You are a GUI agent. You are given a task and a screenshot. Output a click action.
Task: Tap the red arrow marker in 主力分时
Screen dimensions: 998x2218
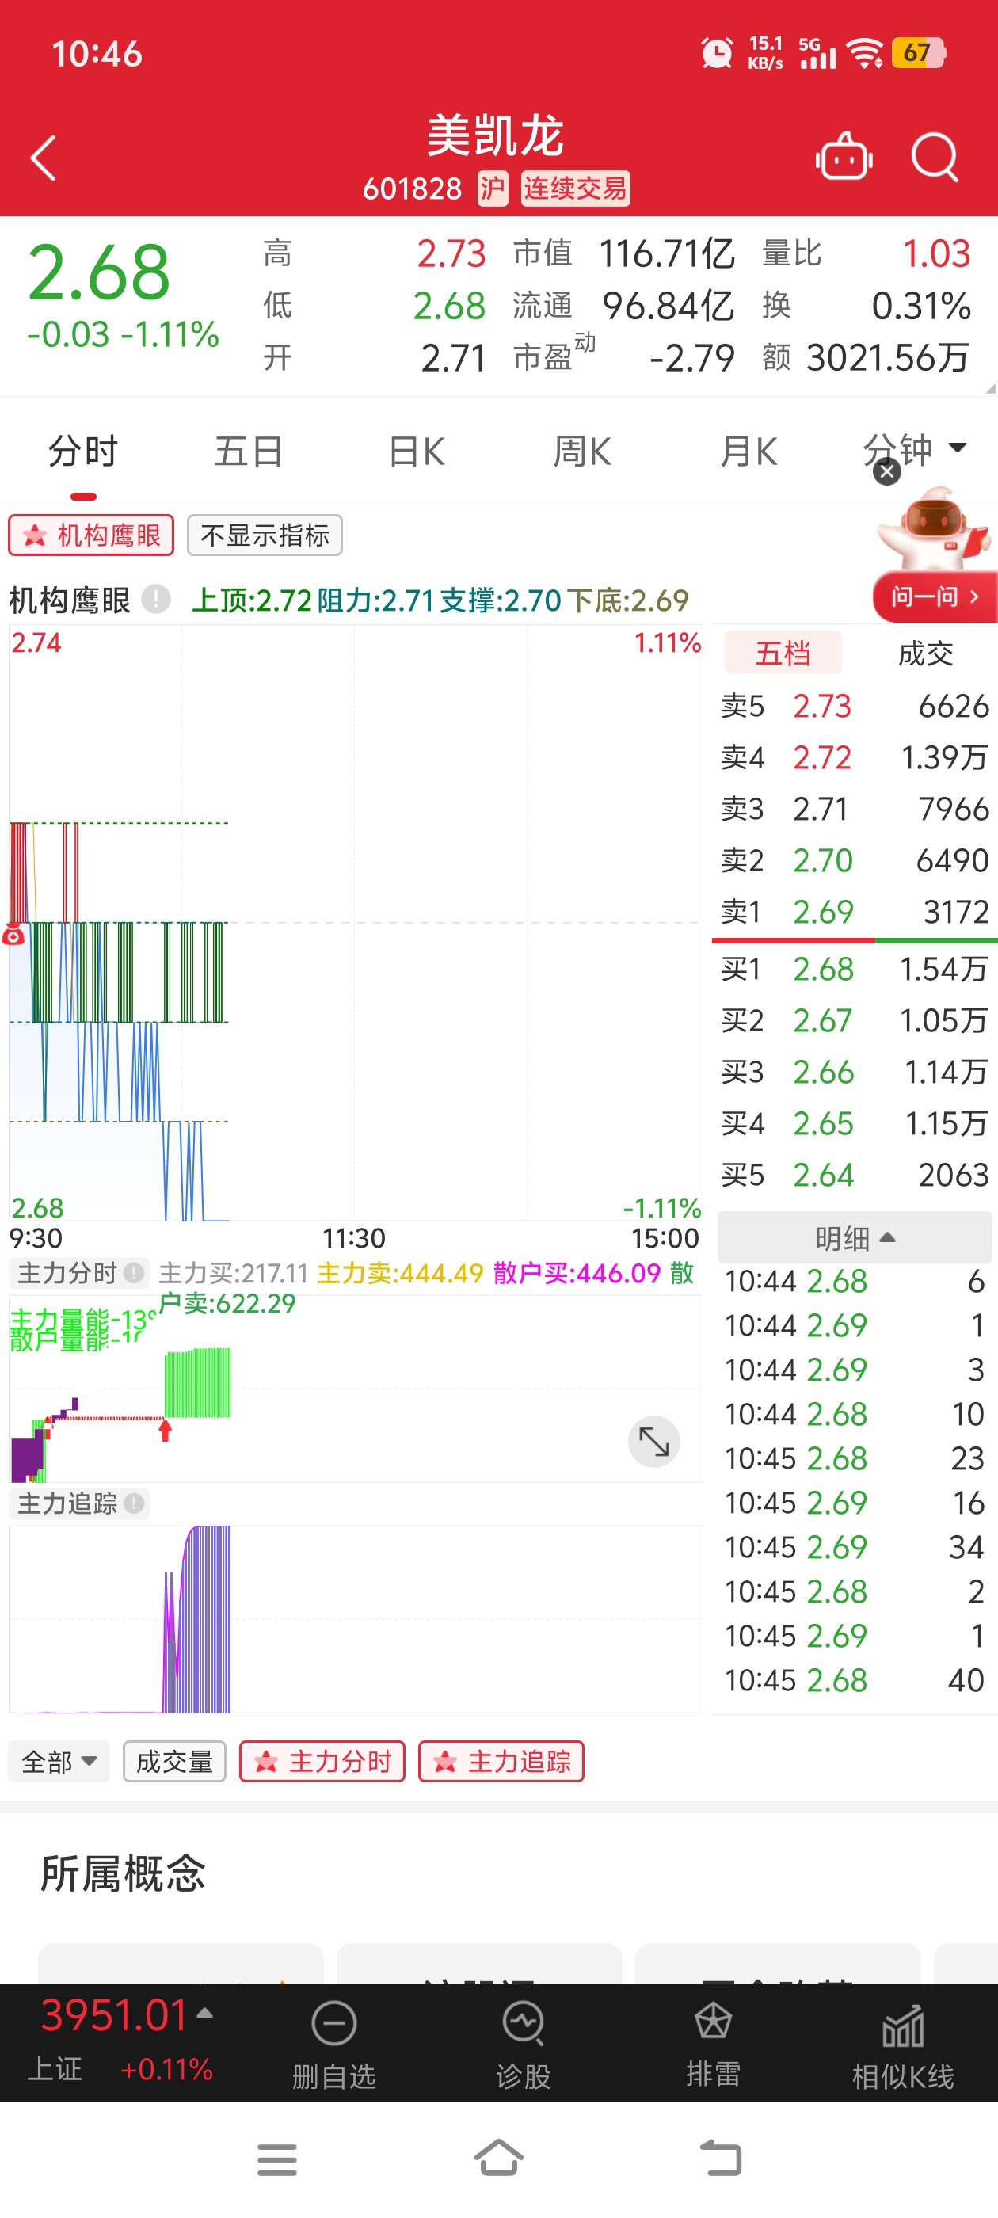pos(166,1430)
